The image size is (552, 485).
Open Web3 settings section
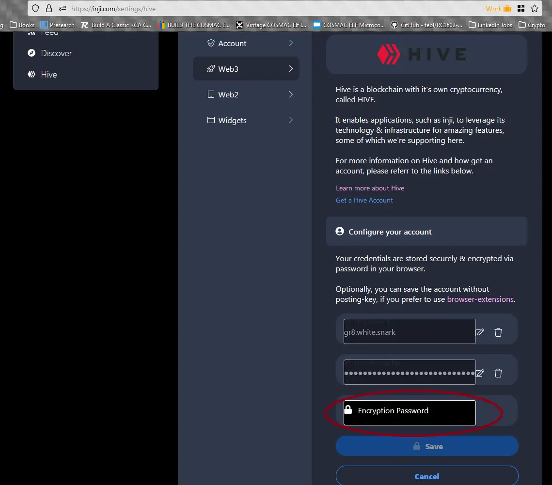246,69
